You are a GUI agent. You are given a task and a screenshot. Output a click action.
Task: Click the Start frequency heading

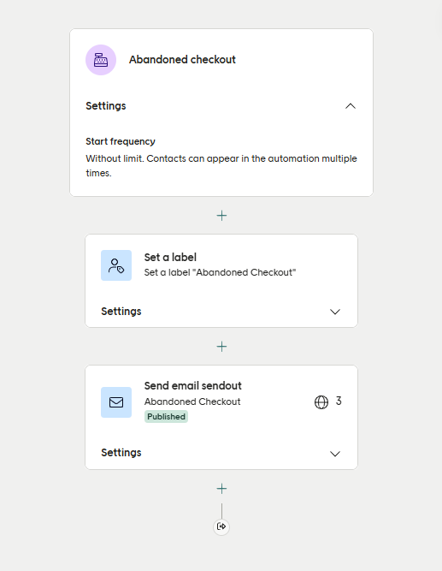[x=121, y=141]
